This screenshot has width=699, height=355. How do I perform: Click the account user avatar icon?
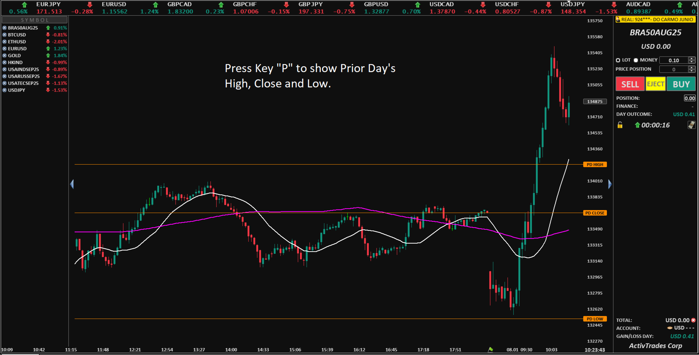[618, 20]
